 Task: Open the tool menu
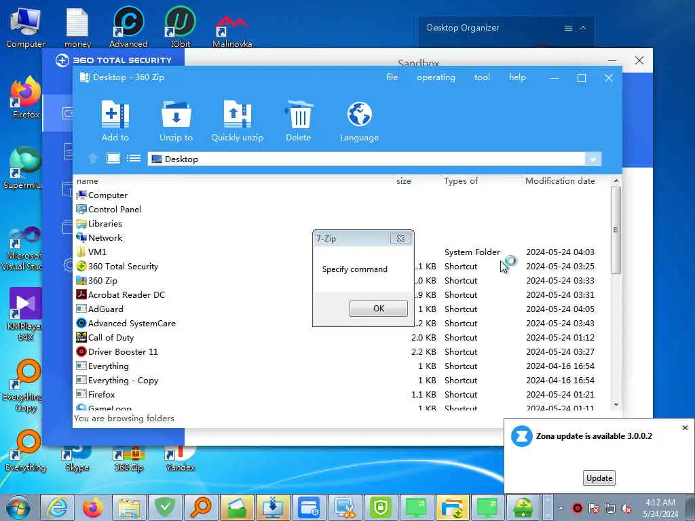pos(482,77)
